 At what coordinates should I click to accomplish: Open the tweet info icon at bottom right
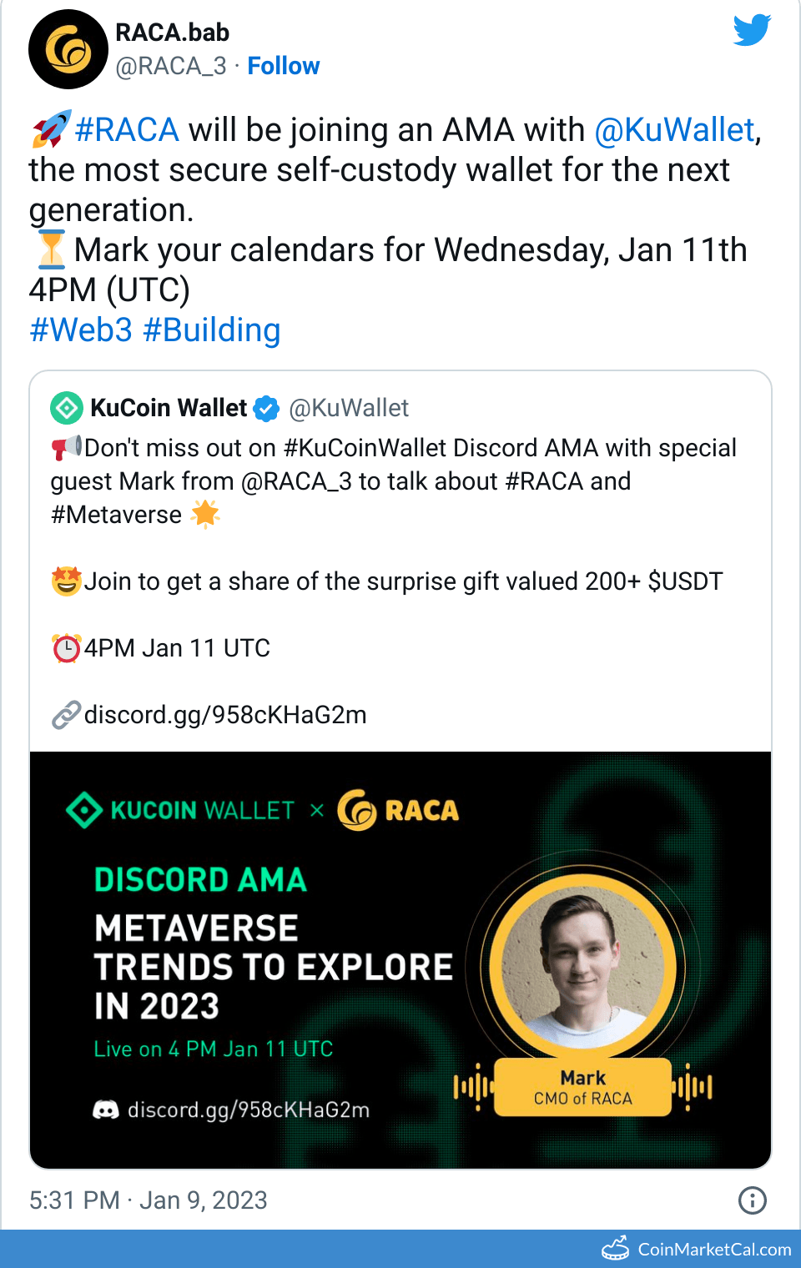coord(752,1200)
